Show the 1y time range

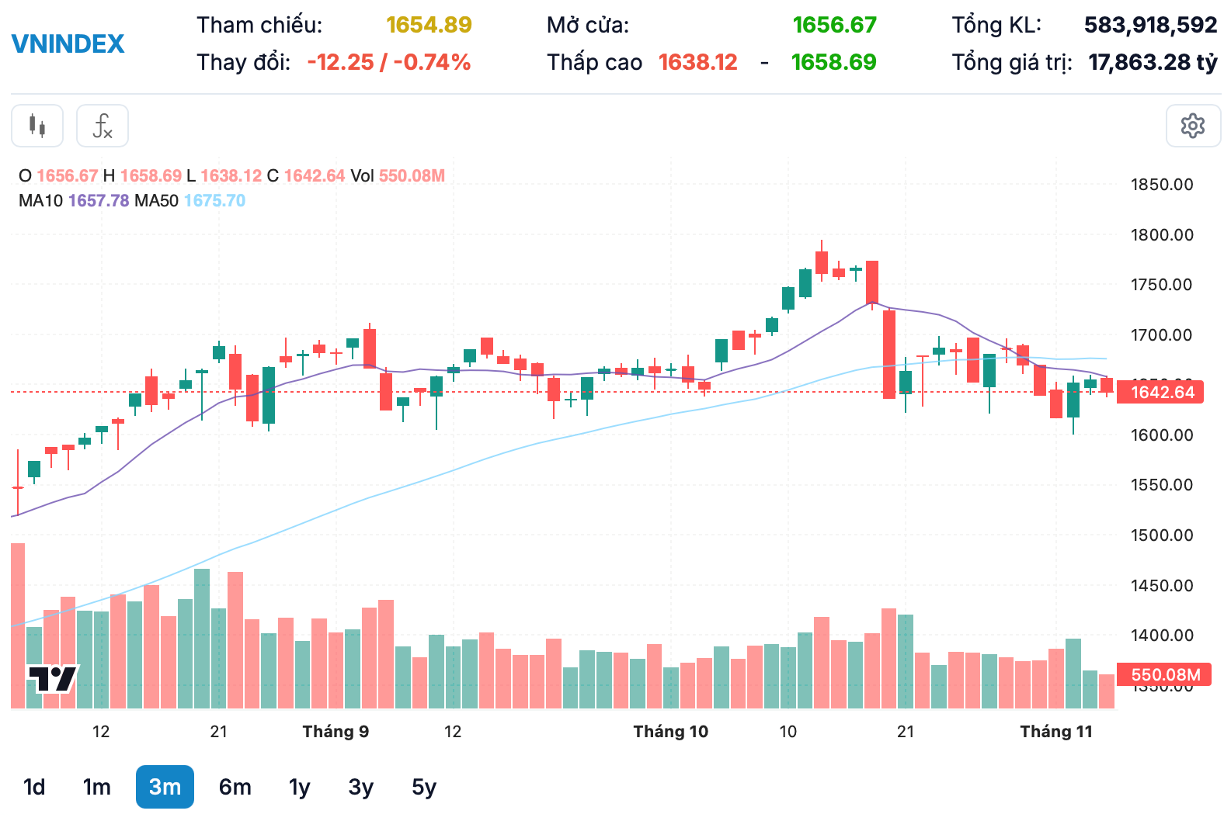pos(299,787)
